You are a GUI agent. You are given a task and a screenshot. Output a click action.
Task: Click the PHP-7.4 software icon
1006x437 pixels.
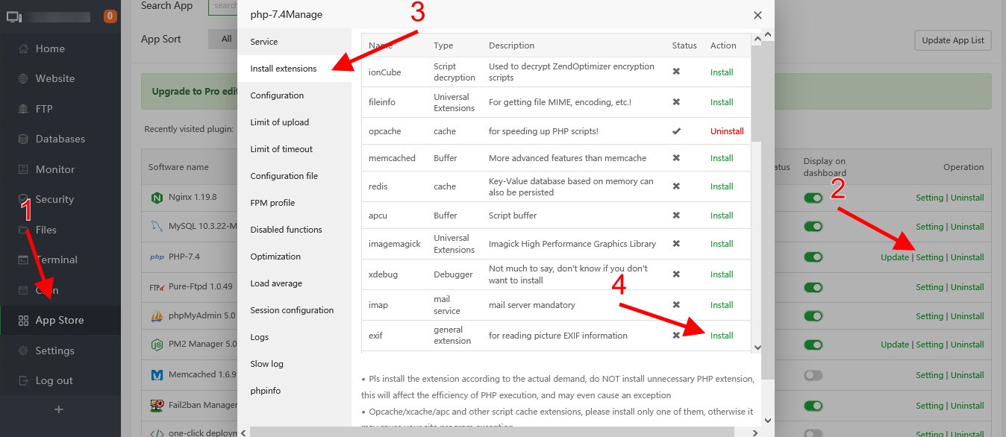[157, 257]
